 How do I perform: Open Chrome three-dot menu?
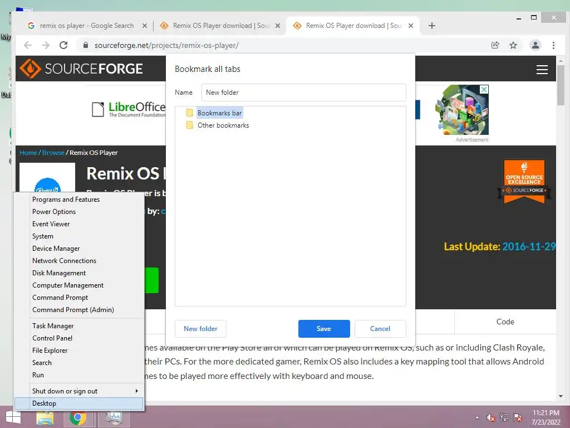tap(553, 45)
